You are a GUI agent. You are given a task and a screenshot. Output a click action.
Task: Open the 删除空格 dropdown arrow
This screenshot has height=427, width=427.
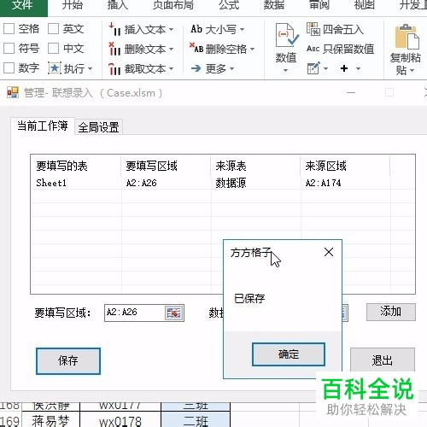point(252,50)
